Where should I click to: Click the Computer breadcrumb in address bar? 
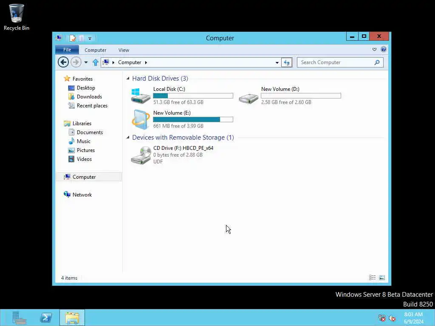[x=130, y=62]
